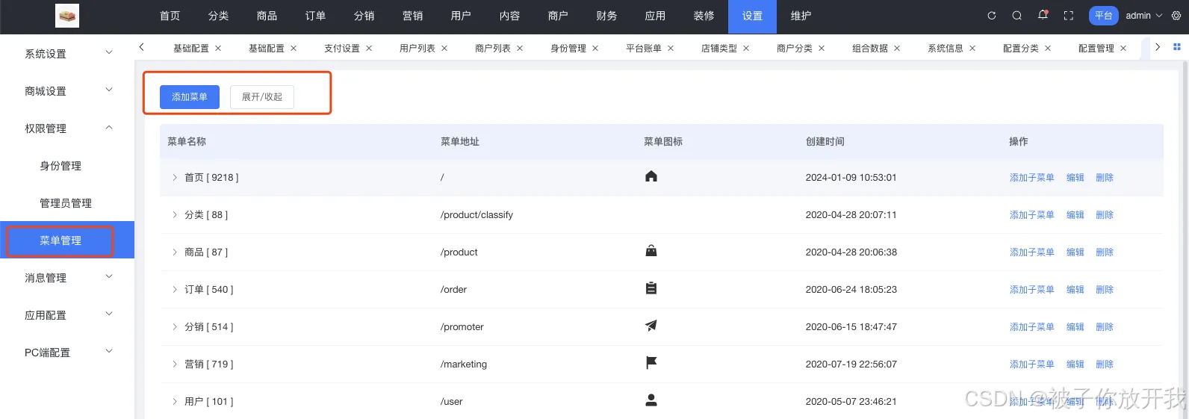Expand the PC端配置 sidebar group
The height and width of the screenshot is (419, 1189).
67,353
